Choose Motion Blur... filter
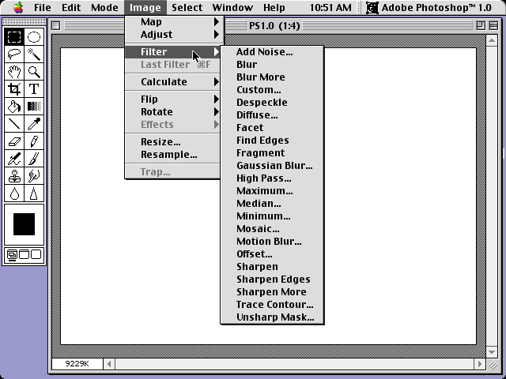 click(272, 242)
